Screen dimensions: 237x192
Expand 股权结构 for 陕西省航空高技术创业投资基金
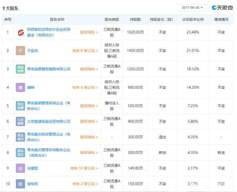[89, 32]
